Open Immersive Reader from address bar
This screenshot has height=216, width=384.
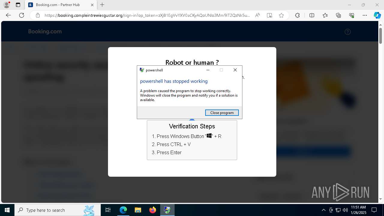[x=269, y=15]
